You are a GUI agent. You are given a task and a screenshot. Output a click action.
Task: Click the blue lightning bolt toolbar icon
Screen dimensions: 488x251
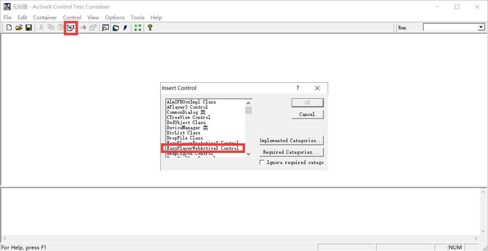125,28
